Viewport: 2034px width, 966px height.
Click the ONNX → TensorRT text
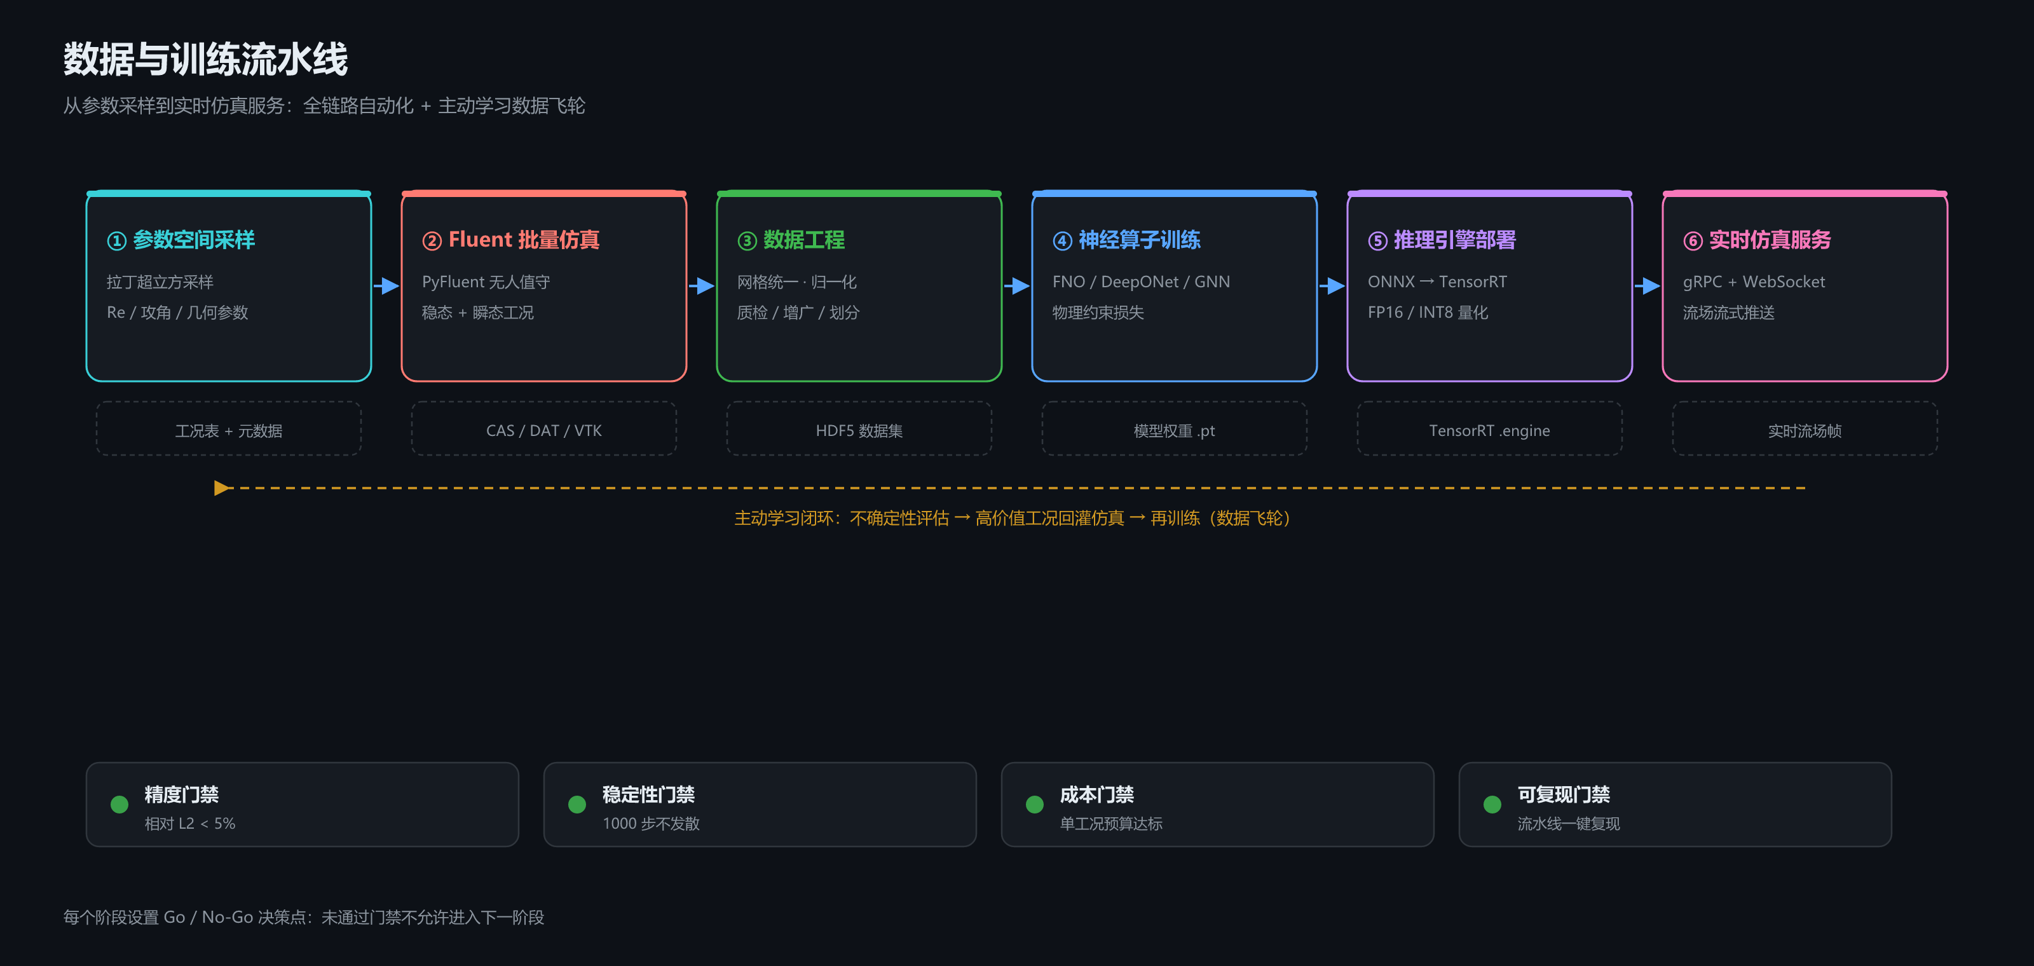click(x=1437, y=282)
